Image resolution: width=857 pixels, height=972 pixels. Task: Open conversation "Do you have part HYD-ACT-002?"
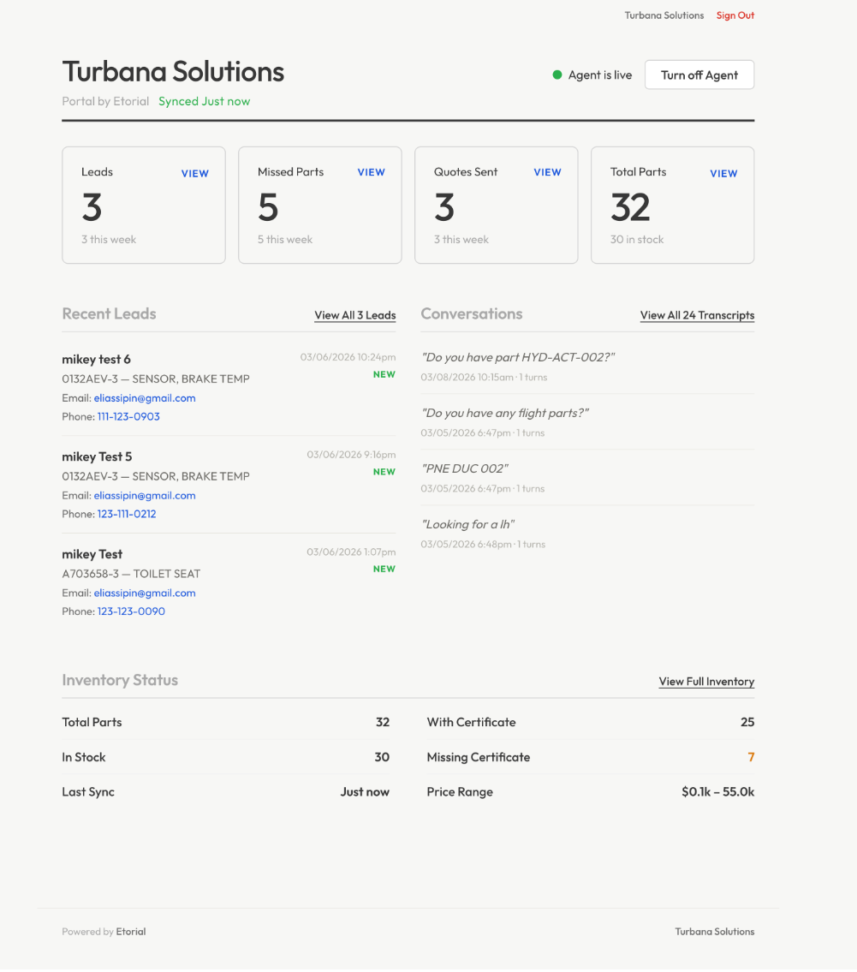coord(518,357)
